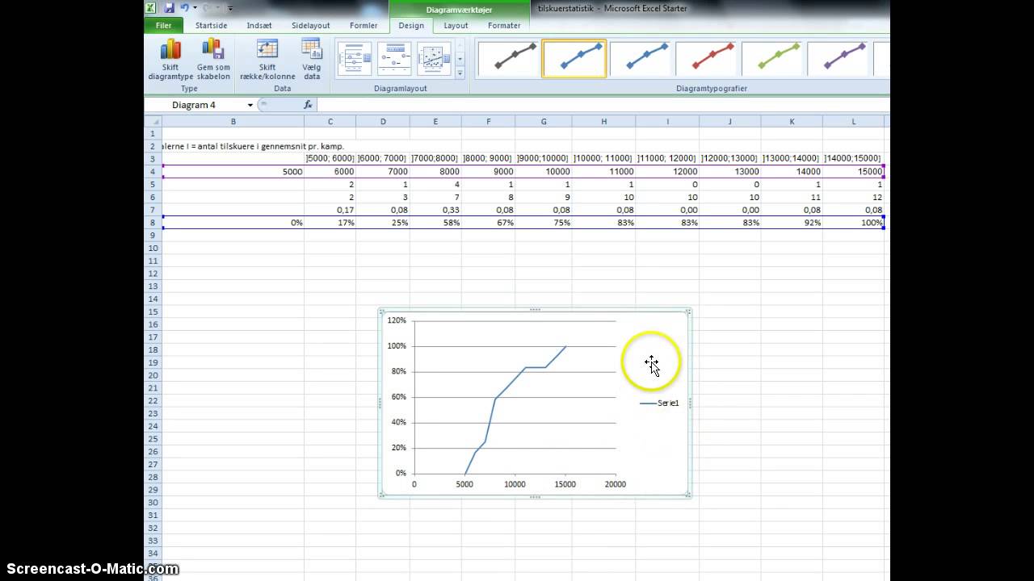Click cell showing 0,17
The width and height of the screenshot is (1034, 581).
tap(330, 210)
